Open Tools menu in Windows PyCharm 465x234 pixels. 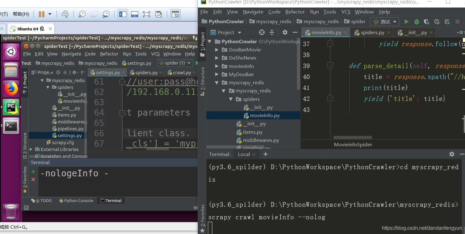pos(330,12)
